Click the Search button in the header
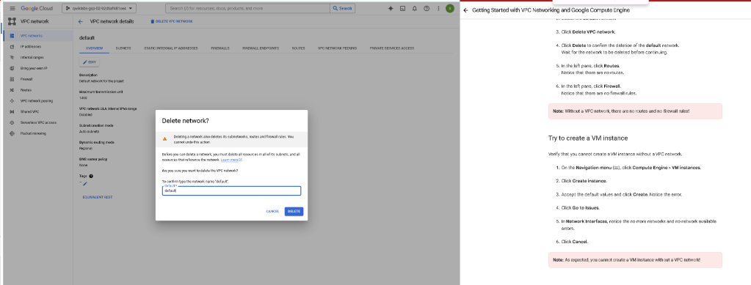 click(342, 9)
